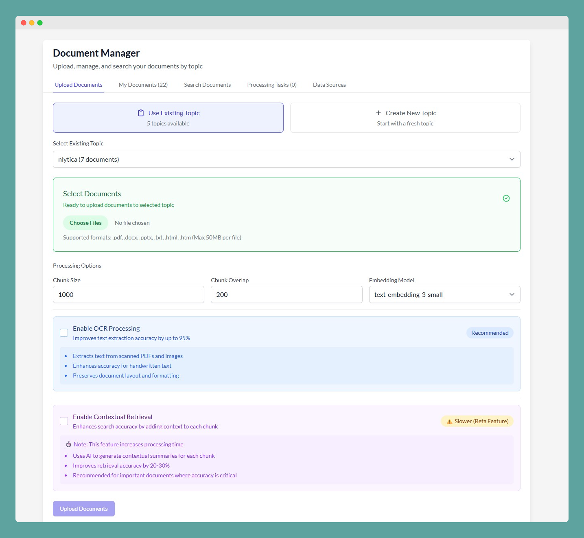The height and width of the screenshot is (538, 584).
Task: Open the Embedding Model dropdown
Action: (x=444, y=294)
